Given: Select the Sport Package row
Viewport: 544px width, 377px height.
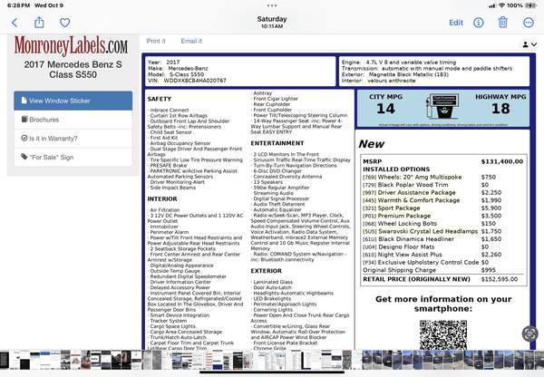Looking at the screenshot, I should pyautogui.click(x=443, y=208).
